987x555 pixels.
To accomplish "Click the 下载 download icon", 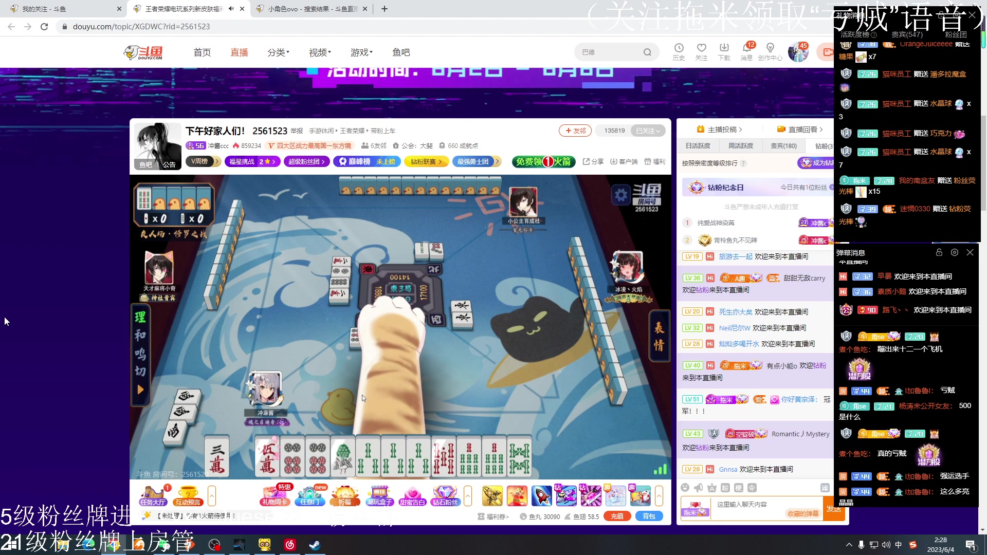I will 724,51.
